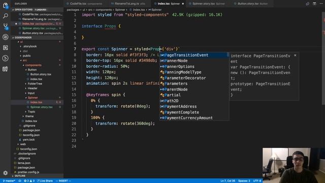Collapse the Spinner folder
The image size is (325, 183).
pyautogui.click(x=37, y=98)
